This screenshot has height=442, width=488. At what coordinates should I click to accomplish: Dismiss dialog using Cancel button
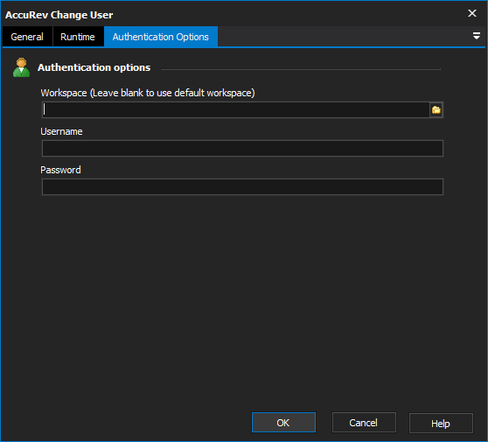pyautogui.click(x=364, y=423)
